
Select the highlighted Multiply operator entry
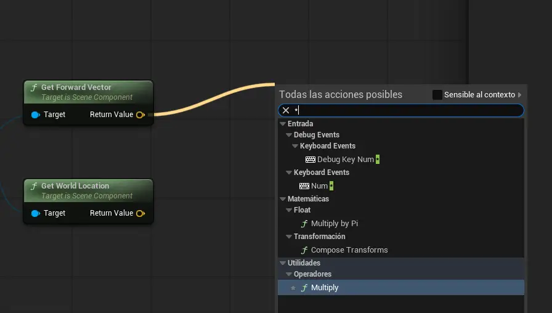tap(325, 288)
